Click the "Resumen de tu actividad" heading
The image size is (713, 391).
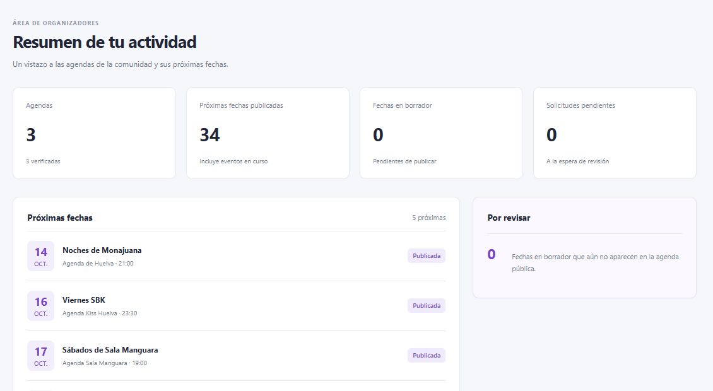click(105, 42)
